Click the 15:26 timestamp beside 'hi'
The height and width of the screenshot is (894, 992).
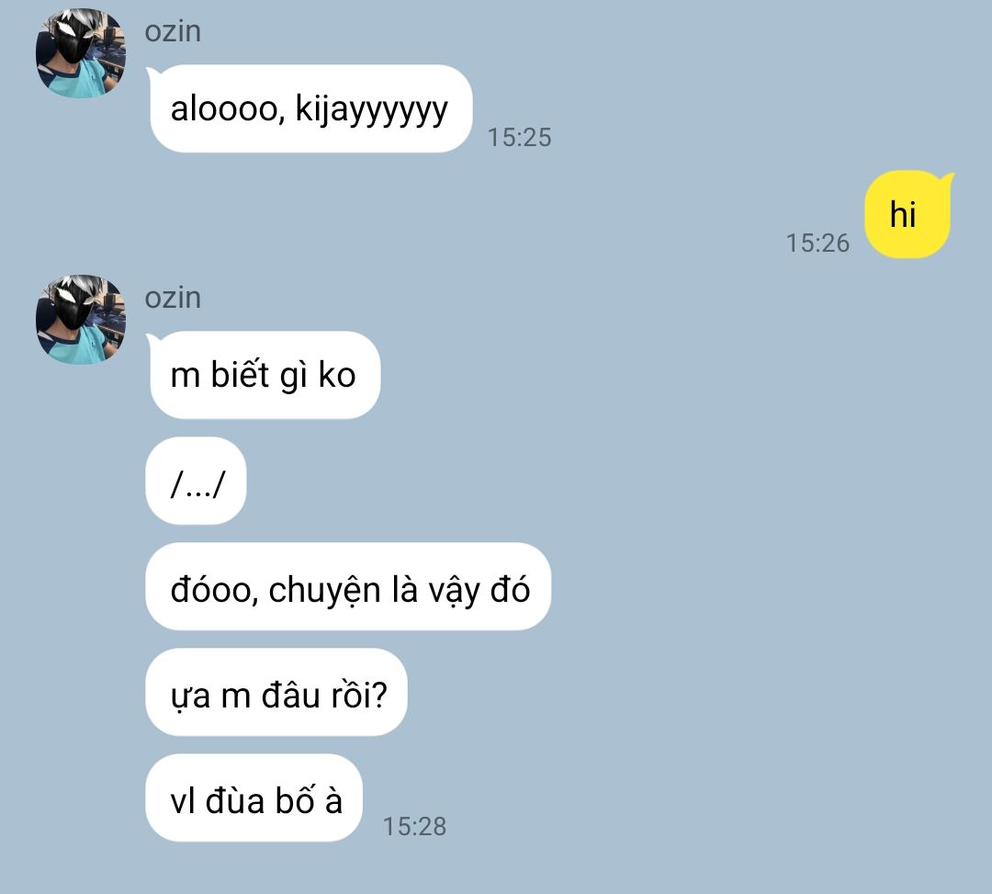(817, 243)
